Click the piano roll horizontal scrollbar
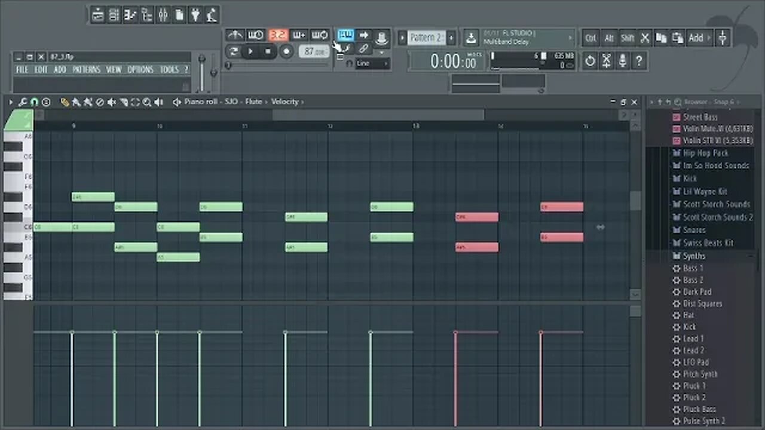The width and height of the screenshot is (765, 430). (x=378, y=115)
